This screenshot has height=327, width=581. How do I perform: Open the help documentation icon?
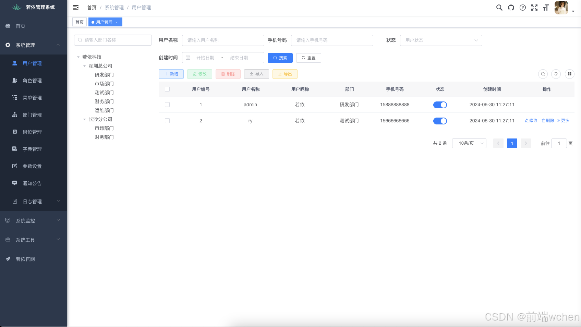tap(523, 8)
